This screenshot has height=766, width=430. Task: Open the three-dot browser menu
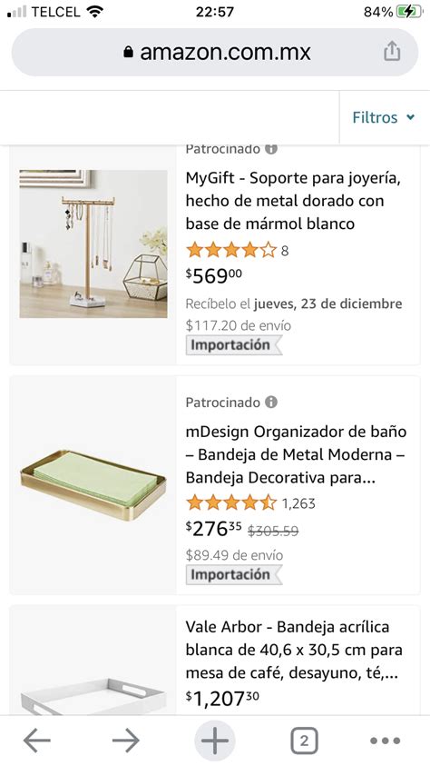click(x=386, y=741)
